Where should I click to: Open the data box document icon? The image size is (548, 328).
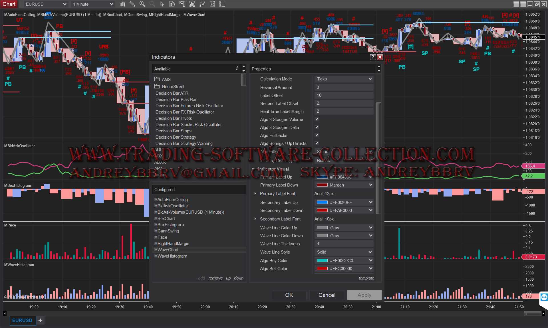[x=172, y=4]
